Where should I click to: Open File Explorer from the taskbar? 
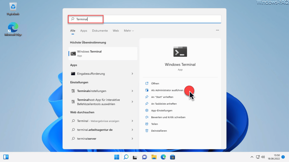click(154, 157)
